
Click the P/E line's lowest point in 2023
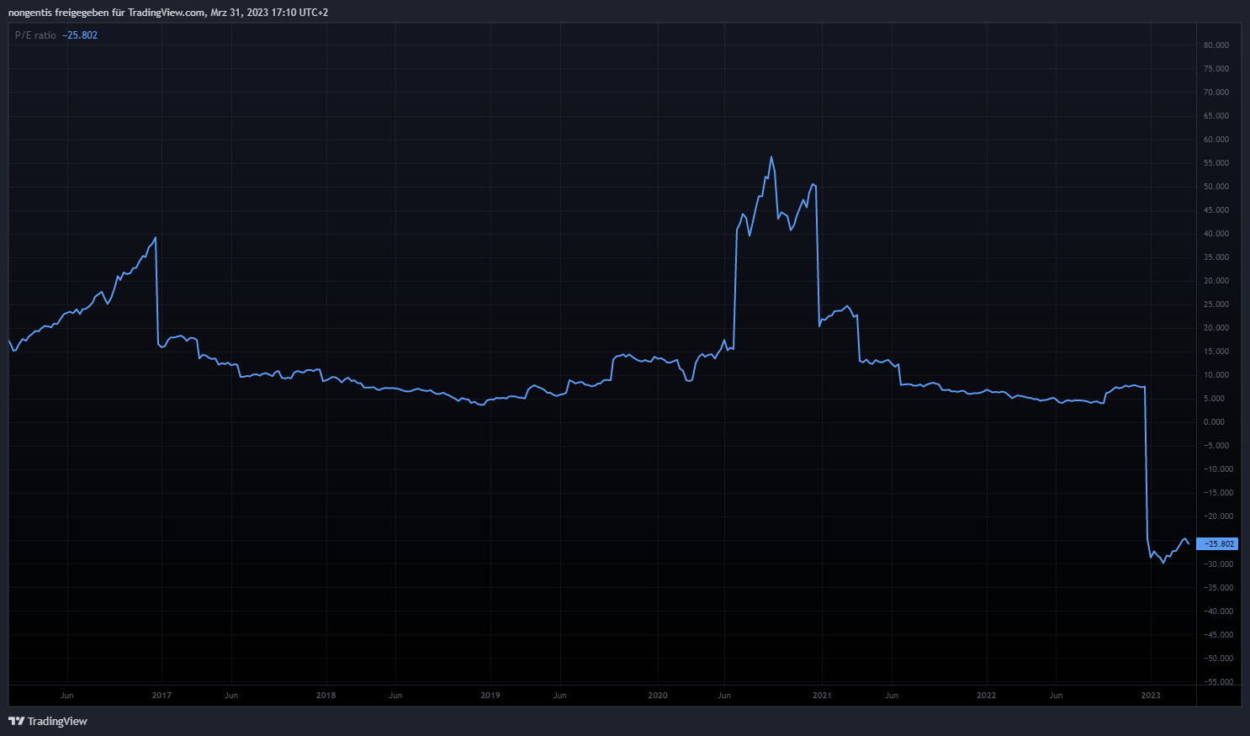tap(1163, 563)
